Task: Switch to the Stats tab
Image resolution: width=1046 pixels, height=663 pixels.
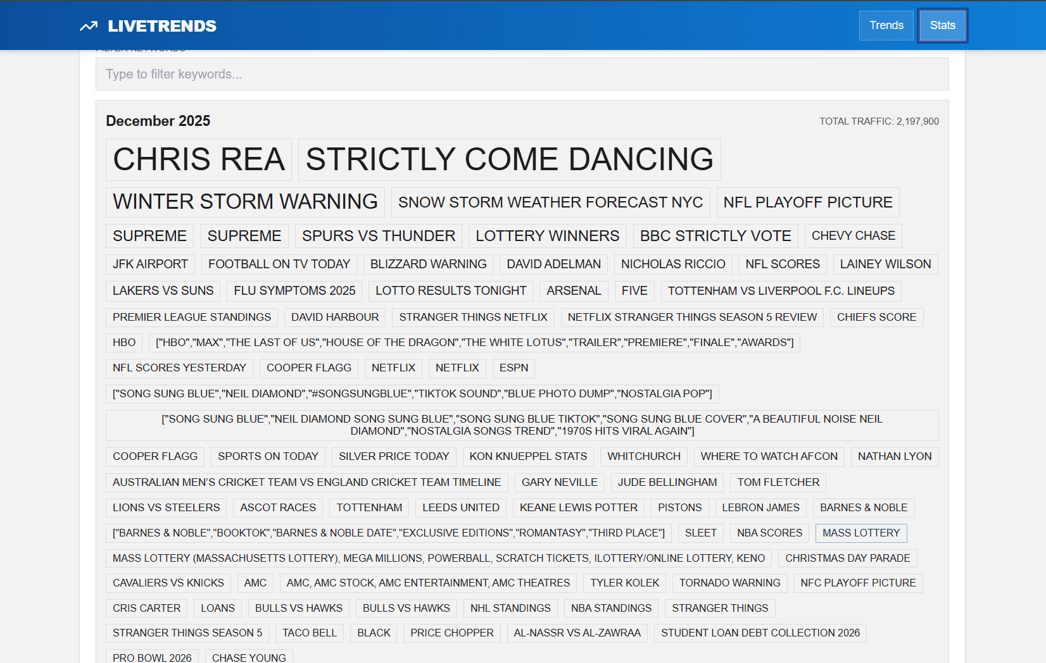Action: tap(942, 25)
